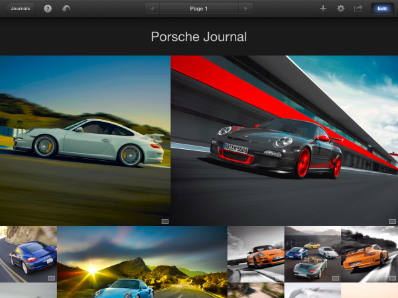Open the Page 1 selector
Image resolution: width=398 pixels, height=298 pixels.
(x=199, y=9)
